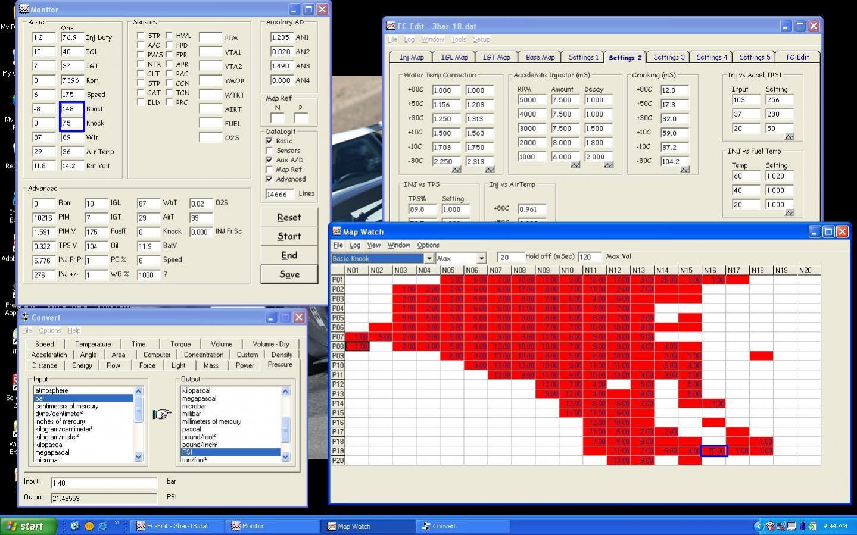Viewport: 857px width, 535px height.
Task: Launch Internet Explorer from quick launch
Action: coord(103,526)
